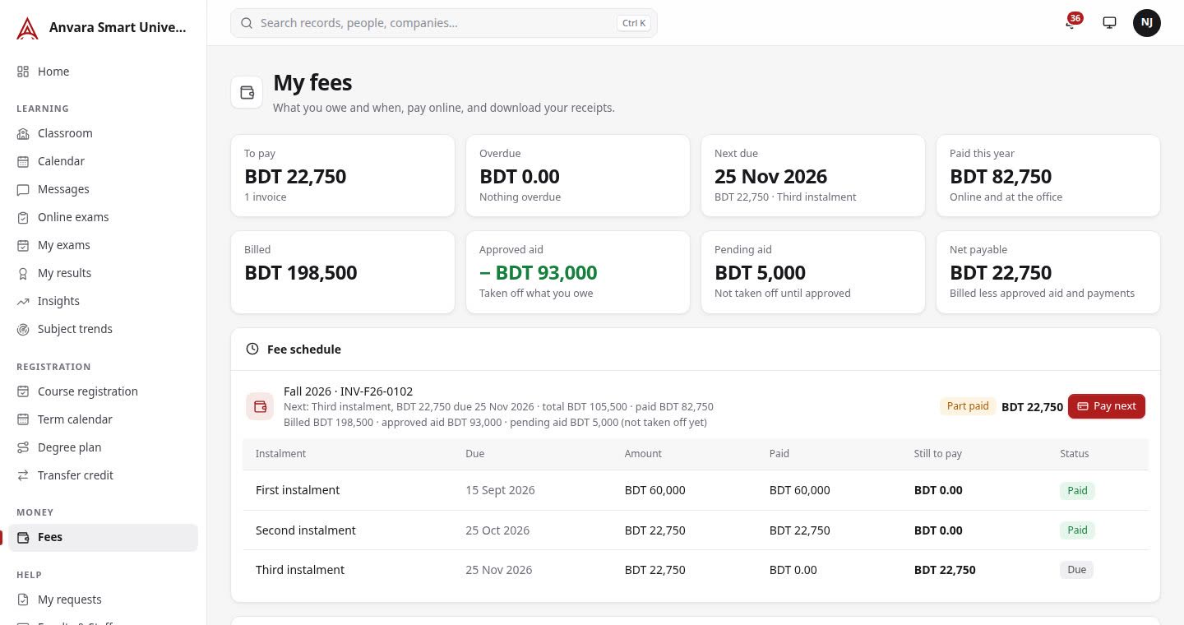The width and height of the screenshot is (1184, 625).
Task: Select the Transfer credit arrows icon
Action: (23, 475)
